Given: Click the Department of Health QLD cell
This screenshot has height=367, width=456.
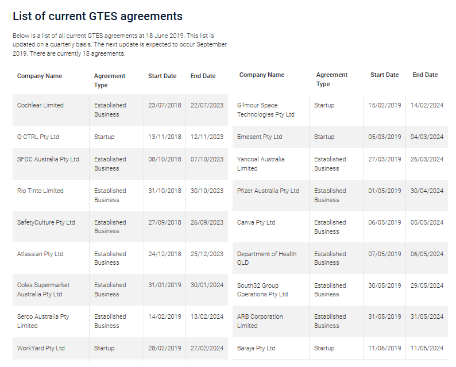Looking at the screenshot, I should point(267,258).
